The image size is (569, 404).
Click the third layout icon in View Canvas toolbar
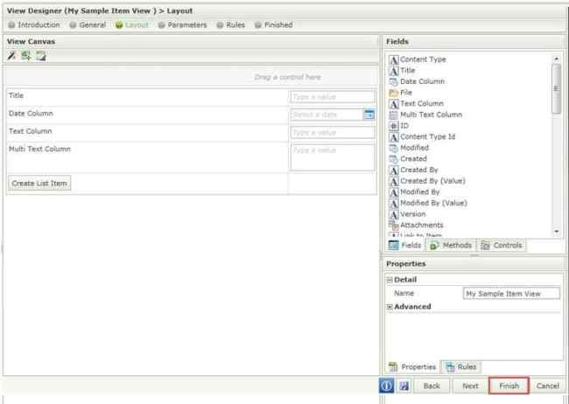[40, 55]
